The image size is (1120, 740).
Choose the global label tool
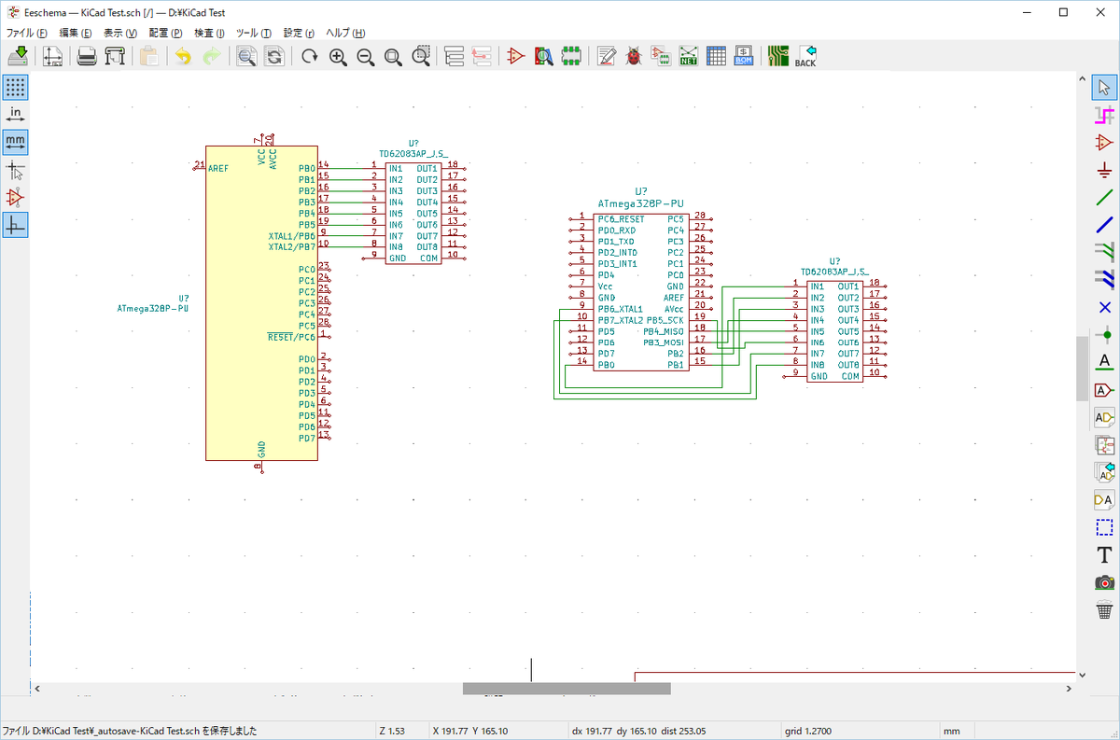1105,389
